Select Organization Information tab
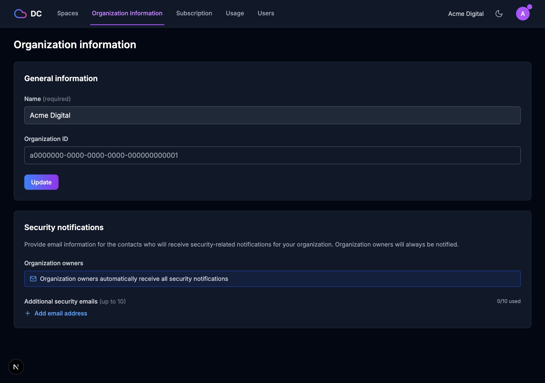The width and height of the screenshot is (545, 383). click(x=127, y=13)
